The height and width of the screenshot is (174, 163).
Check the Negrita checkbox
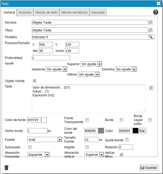(x=87, y=147)
